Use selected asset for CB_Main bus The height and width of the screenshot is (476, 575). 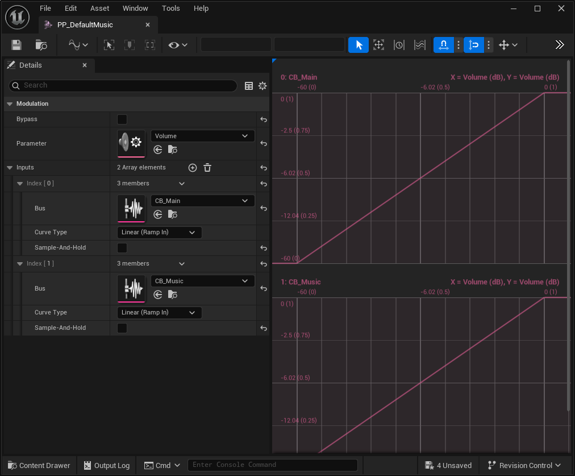tap(158, 215)
